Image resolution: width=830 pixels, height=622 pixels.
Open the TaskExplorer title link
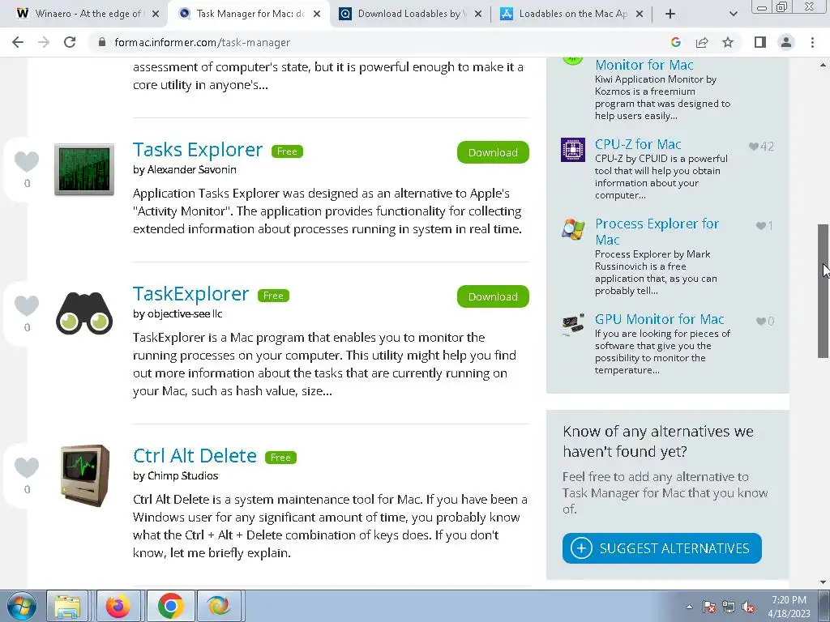pyautogui.click(x=190, y=294)
